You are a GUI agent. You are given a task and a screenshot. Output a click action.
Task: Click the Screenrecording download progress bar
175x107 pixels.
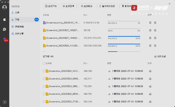tap(124, 21)
